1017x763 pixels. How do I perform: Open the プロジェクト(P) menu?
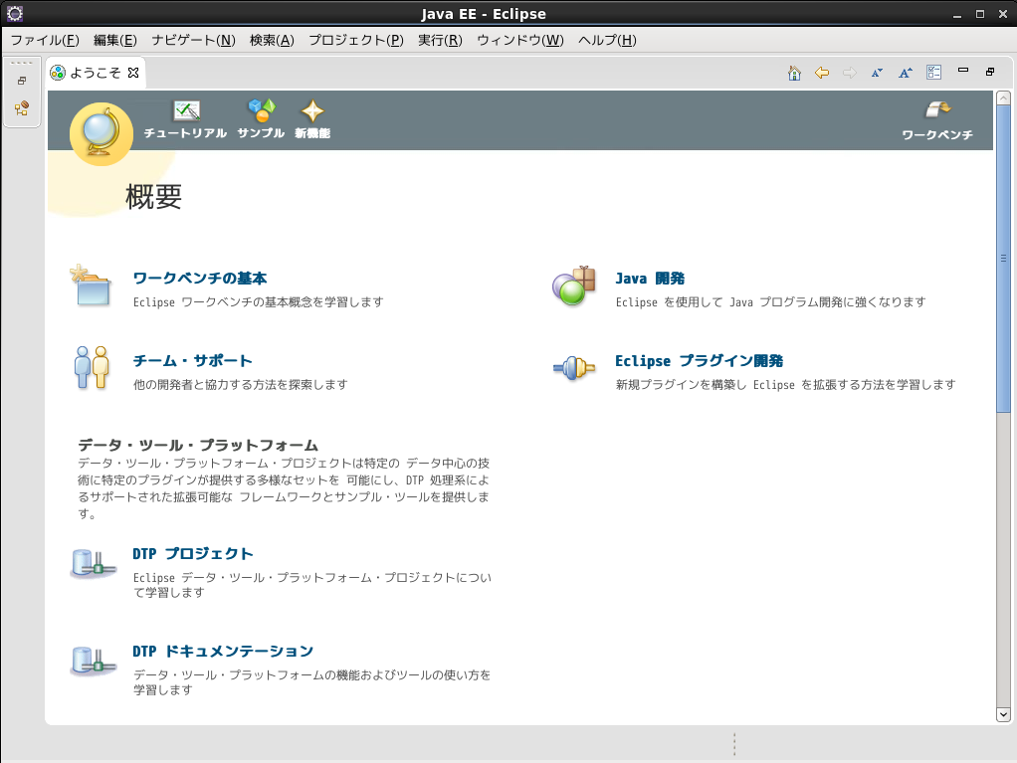(356, 40)
